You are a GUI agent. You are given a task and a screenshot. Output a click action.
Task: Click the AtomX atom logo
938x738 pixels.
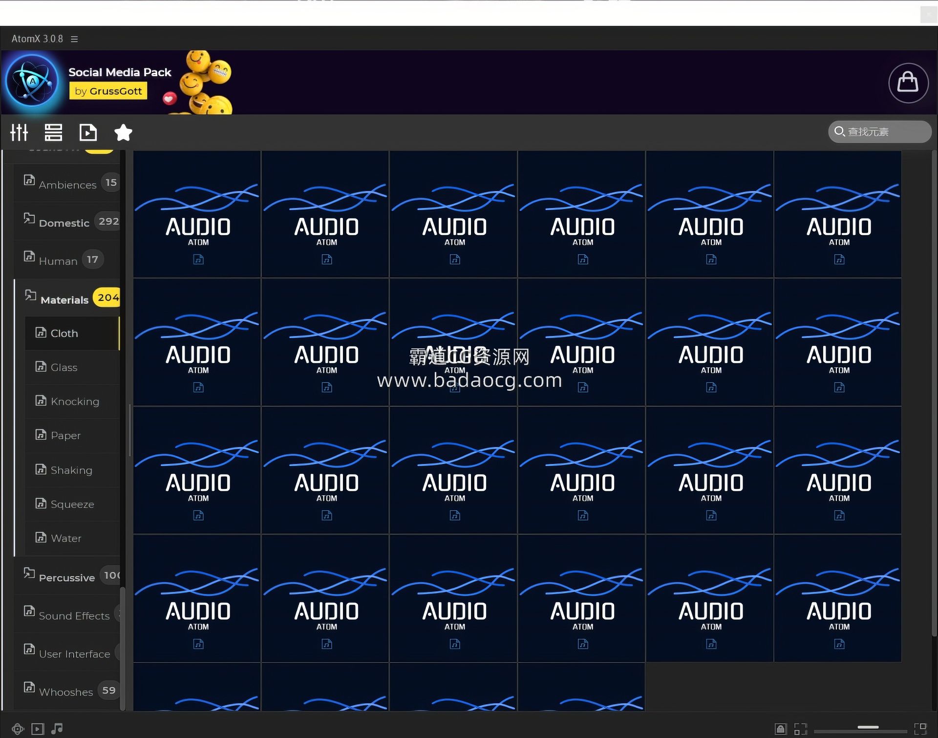[x=32, y=82]
